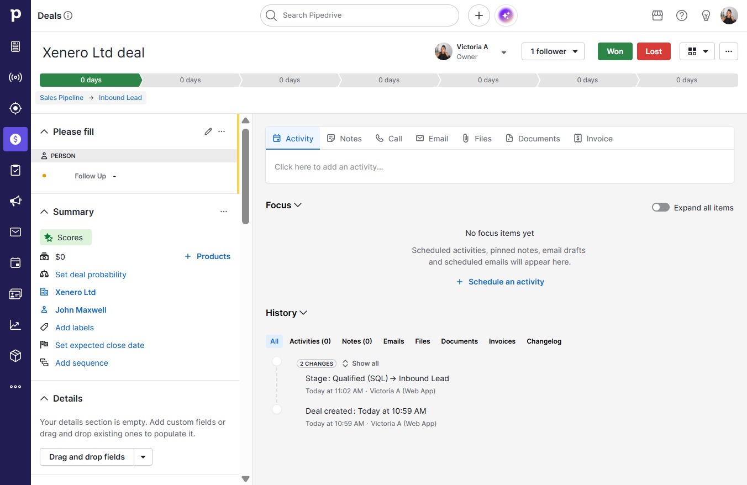
Task: Open Mail envelope icon in sidebar
Action: (x=15, y=232)
